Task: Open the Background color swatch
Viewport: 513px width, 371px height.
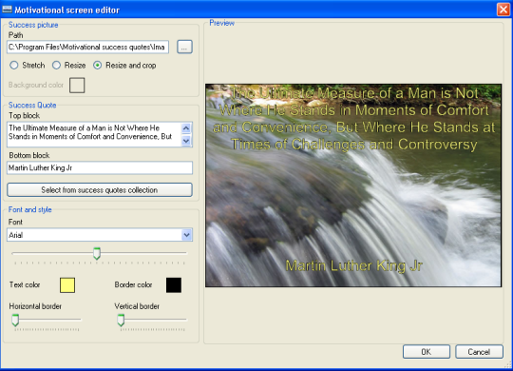Action: click(x=77, y=86)
